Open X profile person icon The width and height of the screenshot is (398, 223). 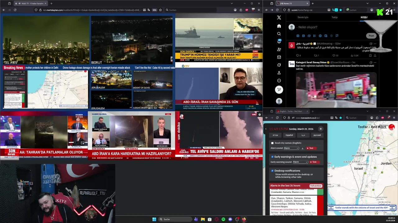pos(279,73)
